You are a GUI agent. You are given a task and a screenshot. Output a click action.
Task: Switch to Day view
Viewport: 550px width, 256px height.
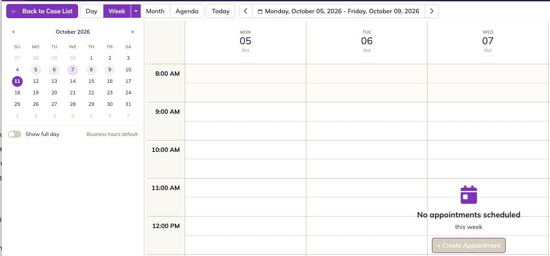pyautogui.click(x=91, y=11)
